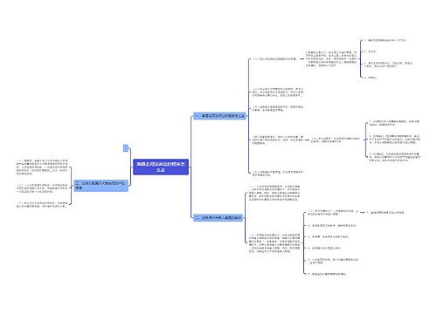Select subtopic (二) under first section
Viewport: 437px width, 314px height.
point(278,92)
